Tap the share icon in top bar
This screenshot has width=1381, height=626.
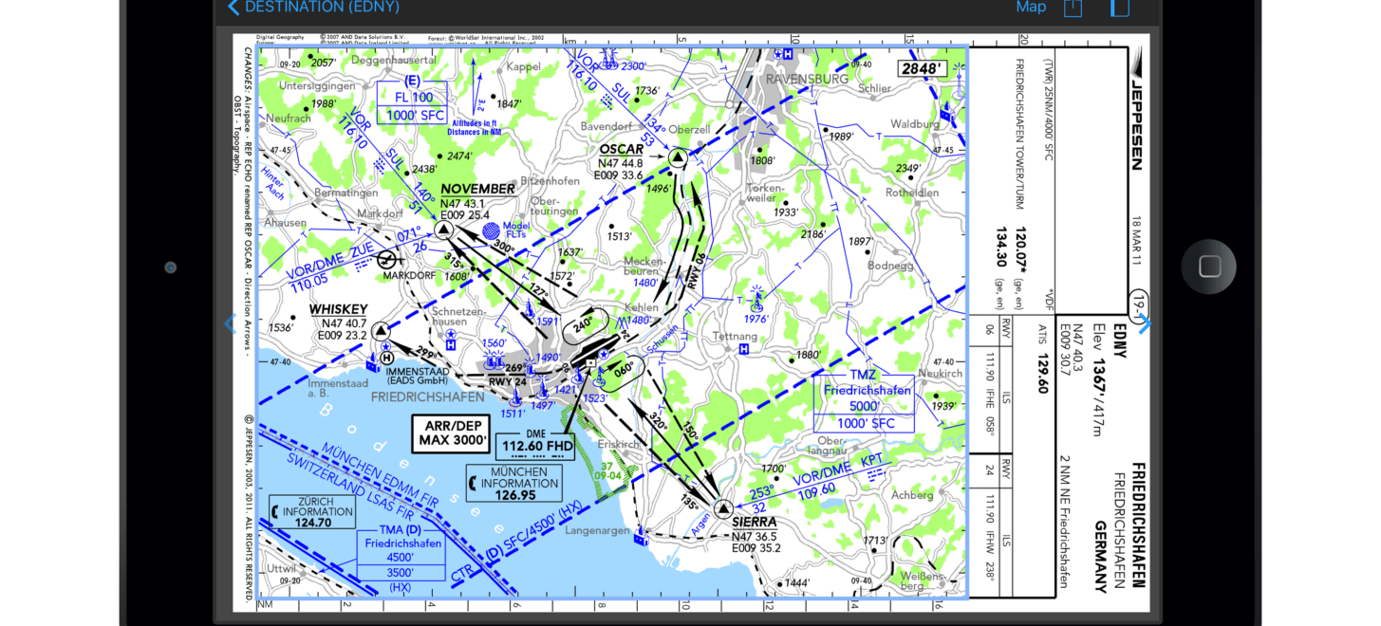1073,8
